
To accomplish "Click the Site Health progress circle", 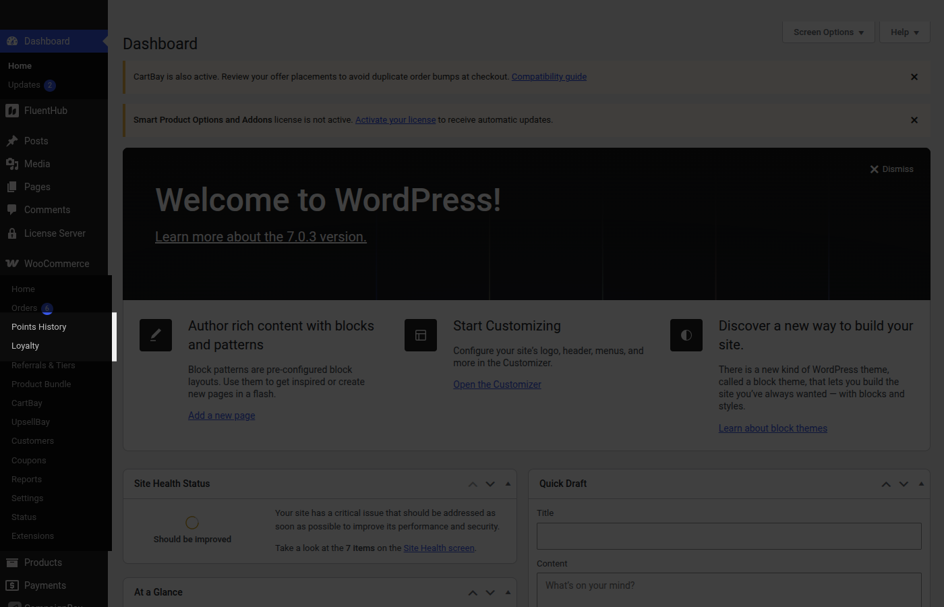I will 192,523.
